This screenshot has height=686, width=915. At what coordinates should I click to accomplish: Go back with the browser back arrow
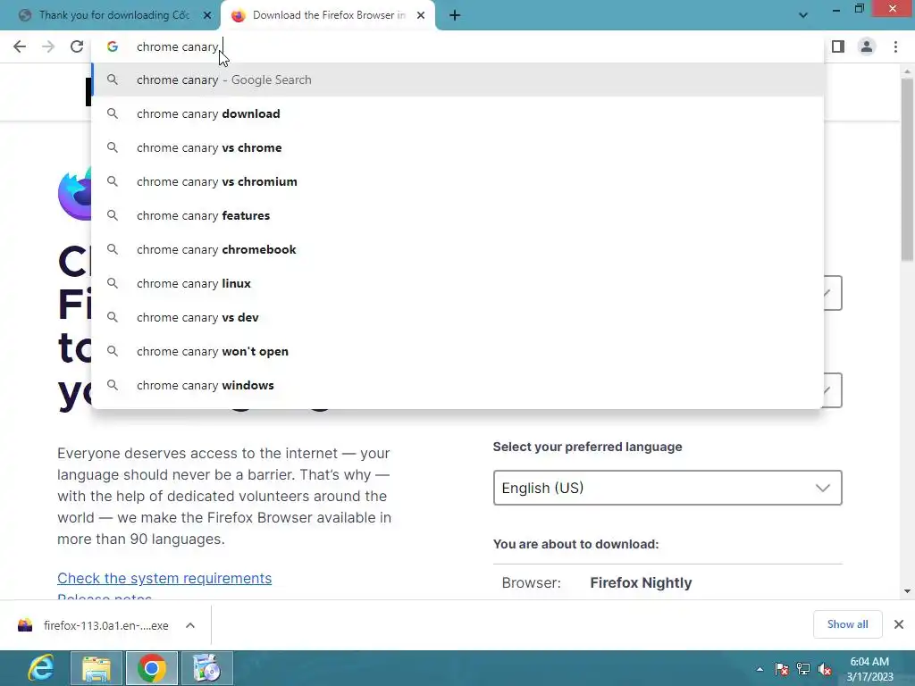click(20, 46)
